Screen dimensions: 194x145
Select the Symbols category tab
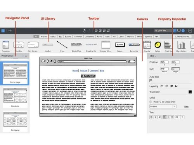(x=148, y=37)
